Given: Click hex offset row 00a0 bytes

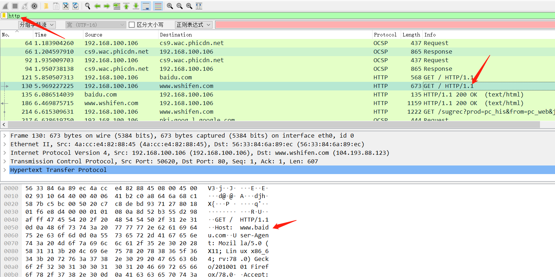Looking at the screenshot, I should pyautogui.click(x=111, y=267).
